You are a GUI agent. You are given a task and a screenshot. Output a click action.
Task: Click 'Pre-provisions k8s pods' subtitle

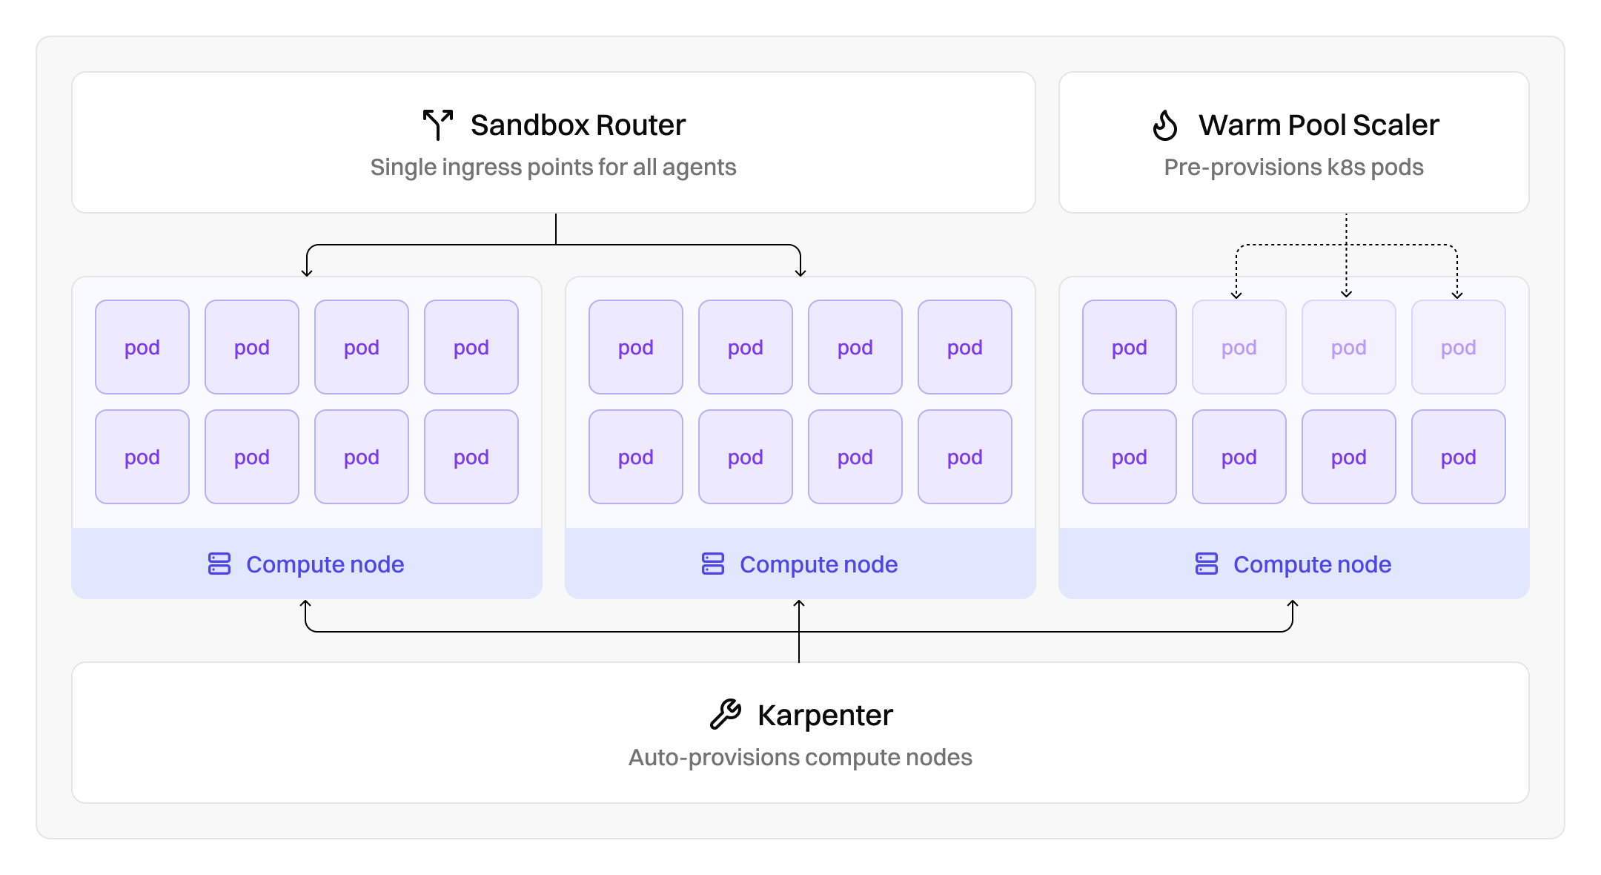click(1293, 168)
